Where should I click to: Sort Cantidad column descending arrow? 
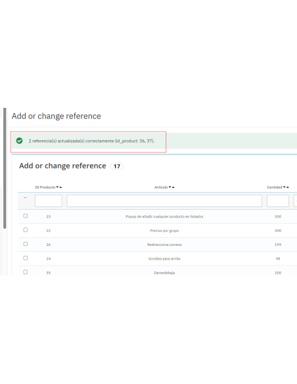click(x=285, y=187)
